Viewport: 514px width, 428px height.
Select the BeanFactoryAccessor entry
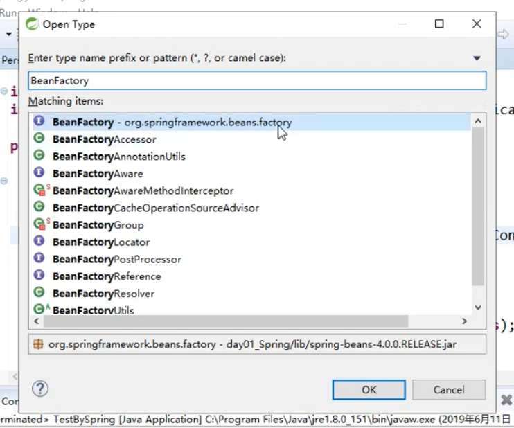pyautogui.click(x=251, y=139)
